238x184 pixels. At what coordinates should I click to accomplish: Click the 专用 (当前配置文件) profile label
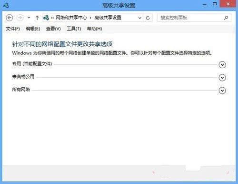32,64
